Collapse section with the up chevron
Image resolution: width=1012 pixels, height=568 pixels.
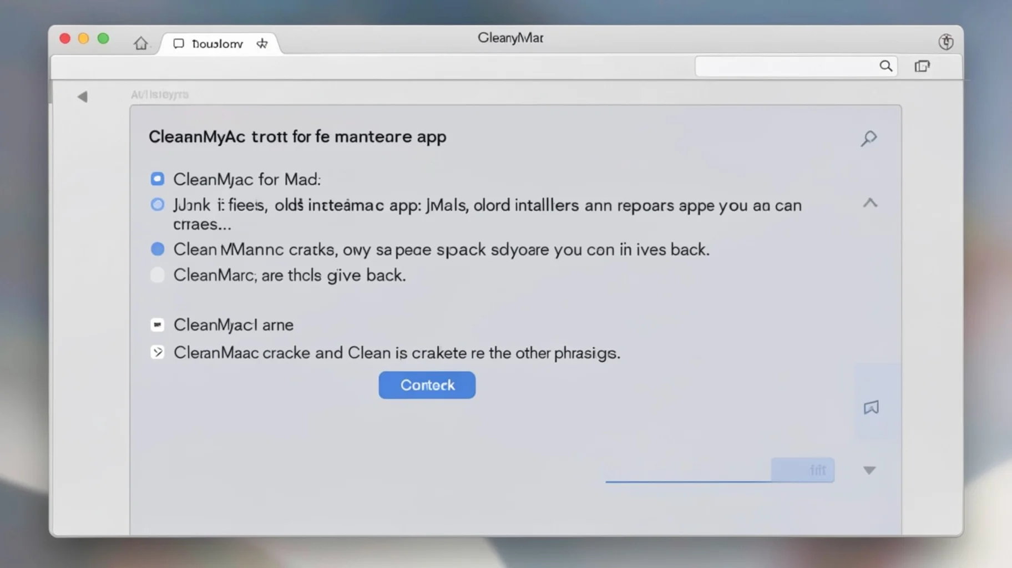(x=870, y=203)
